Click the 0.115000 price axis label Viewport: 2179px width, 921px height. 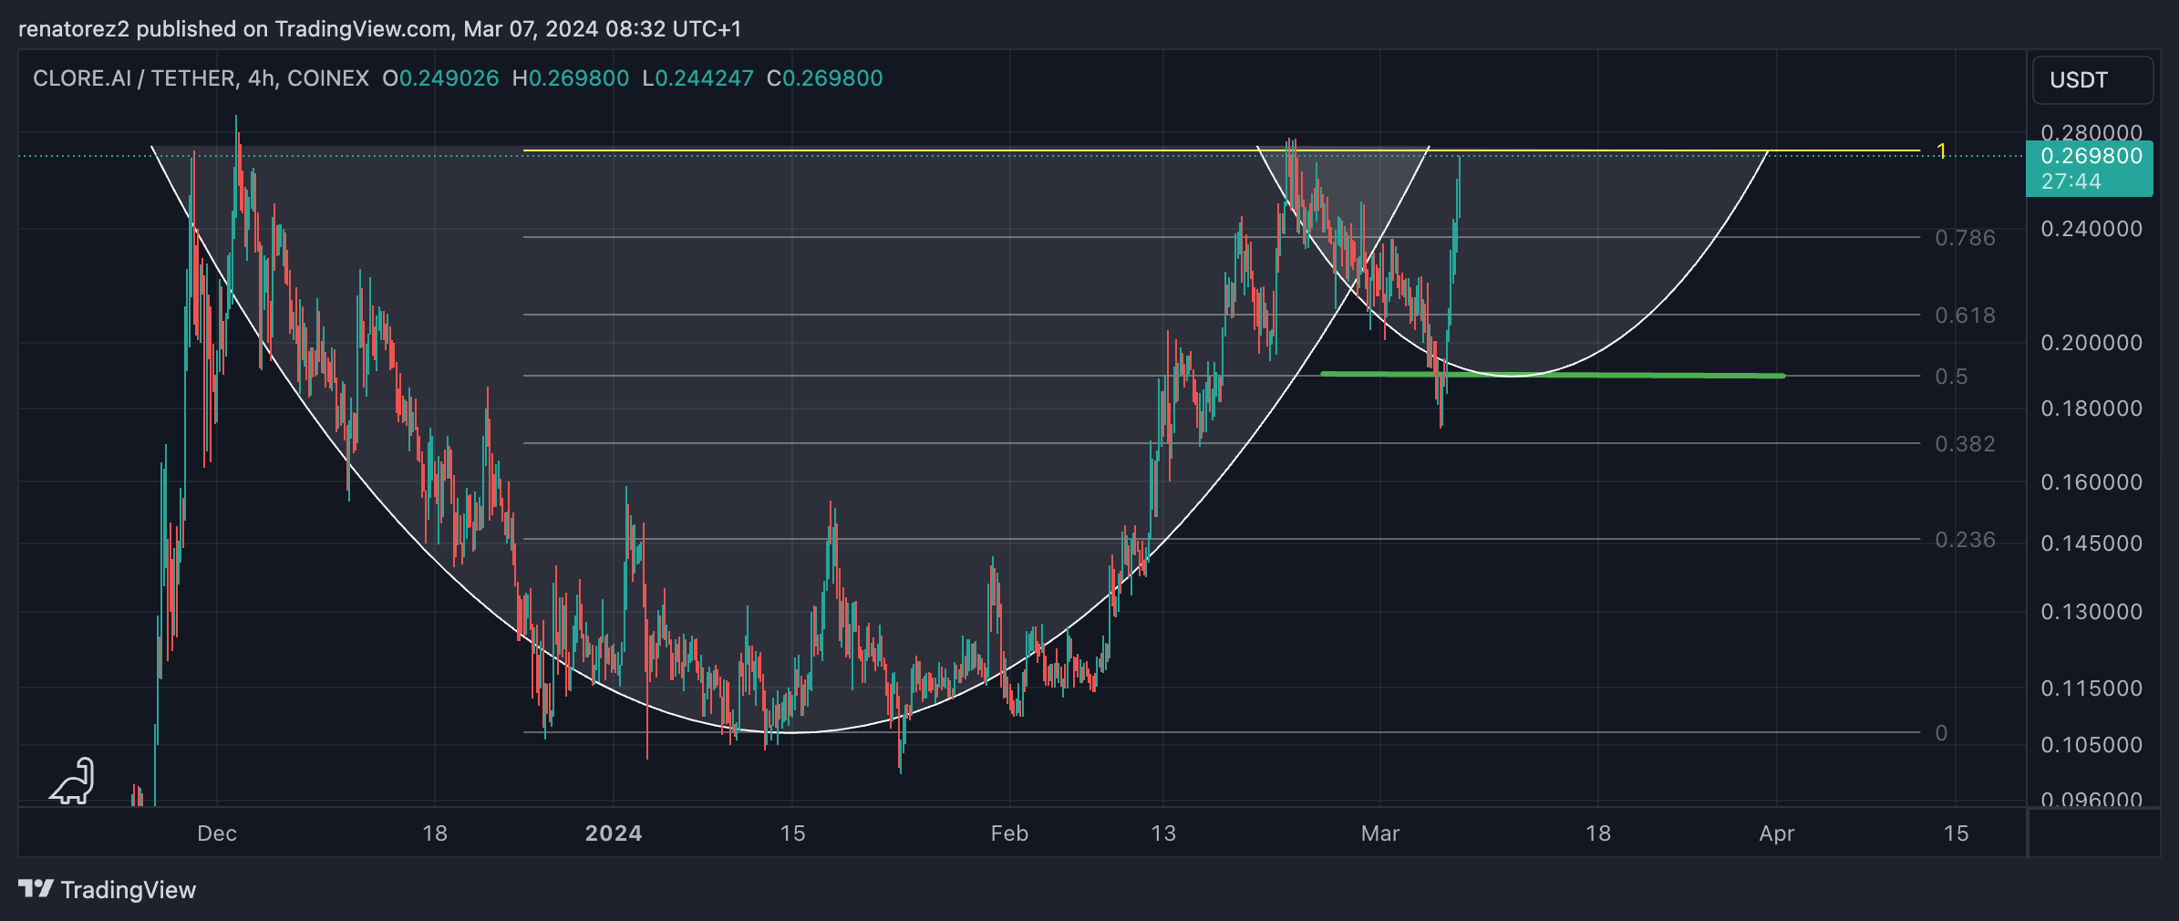[2091, 688]
